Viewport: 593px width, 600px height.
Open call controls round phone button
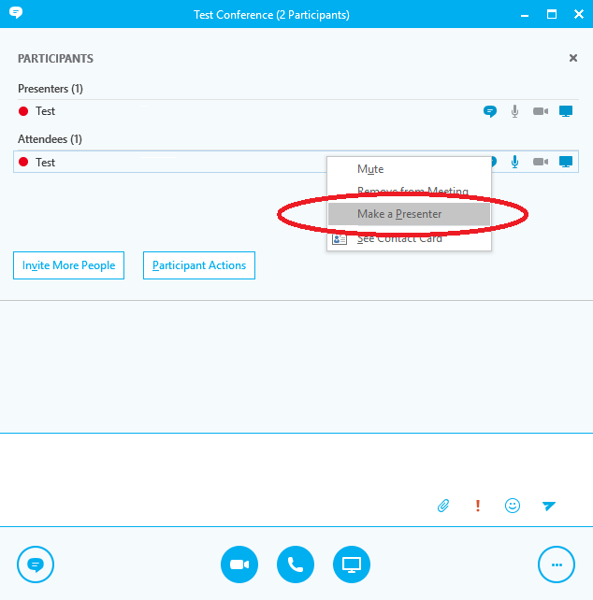tap(296, 564)
